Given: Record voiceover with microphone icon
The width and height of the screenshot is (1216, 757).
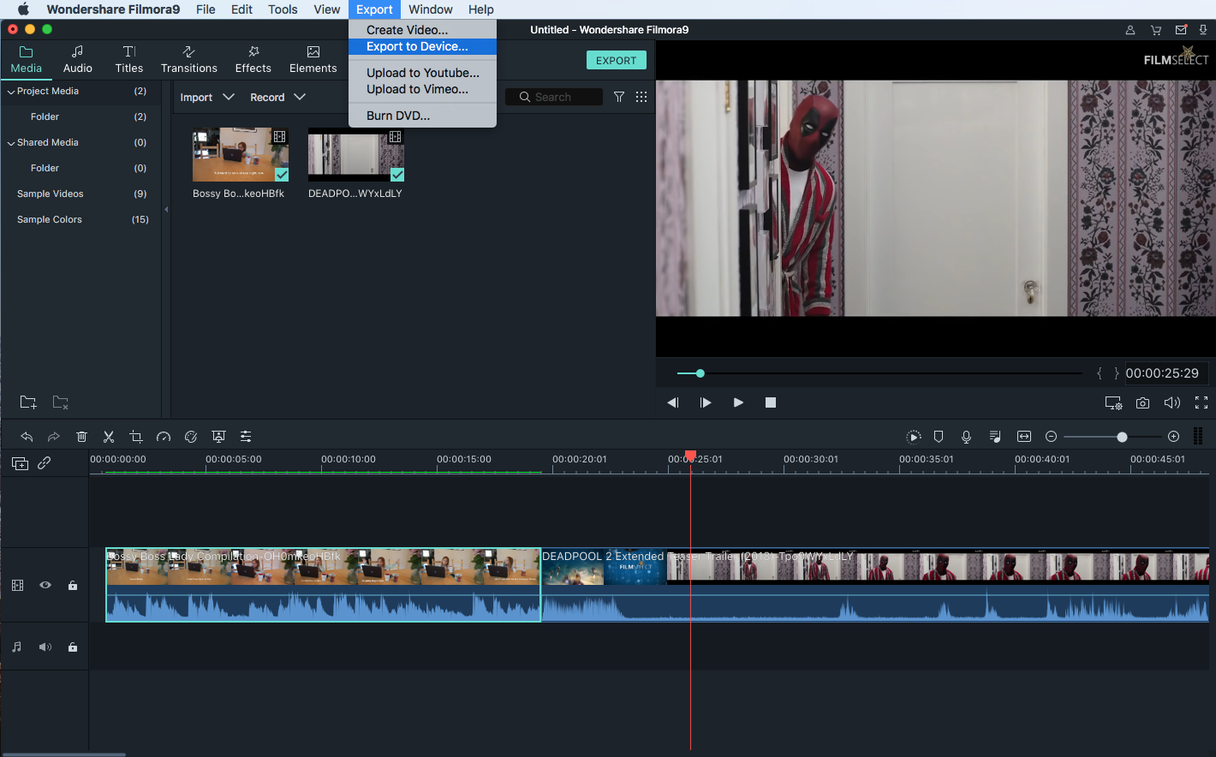Looking at the screenshot, I should pyautogui.click(x=966, y=437).
